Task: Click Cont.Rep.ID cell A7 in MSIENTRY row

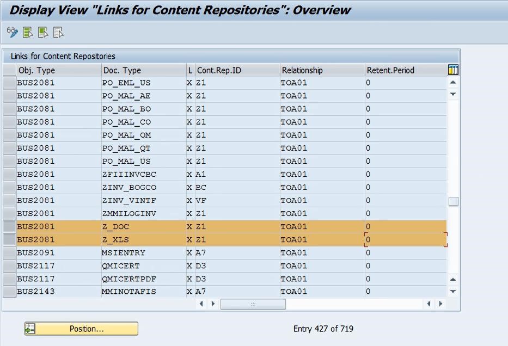Action: 237,253
